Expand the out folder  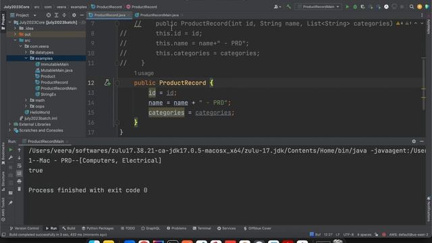tap(15, 34)
